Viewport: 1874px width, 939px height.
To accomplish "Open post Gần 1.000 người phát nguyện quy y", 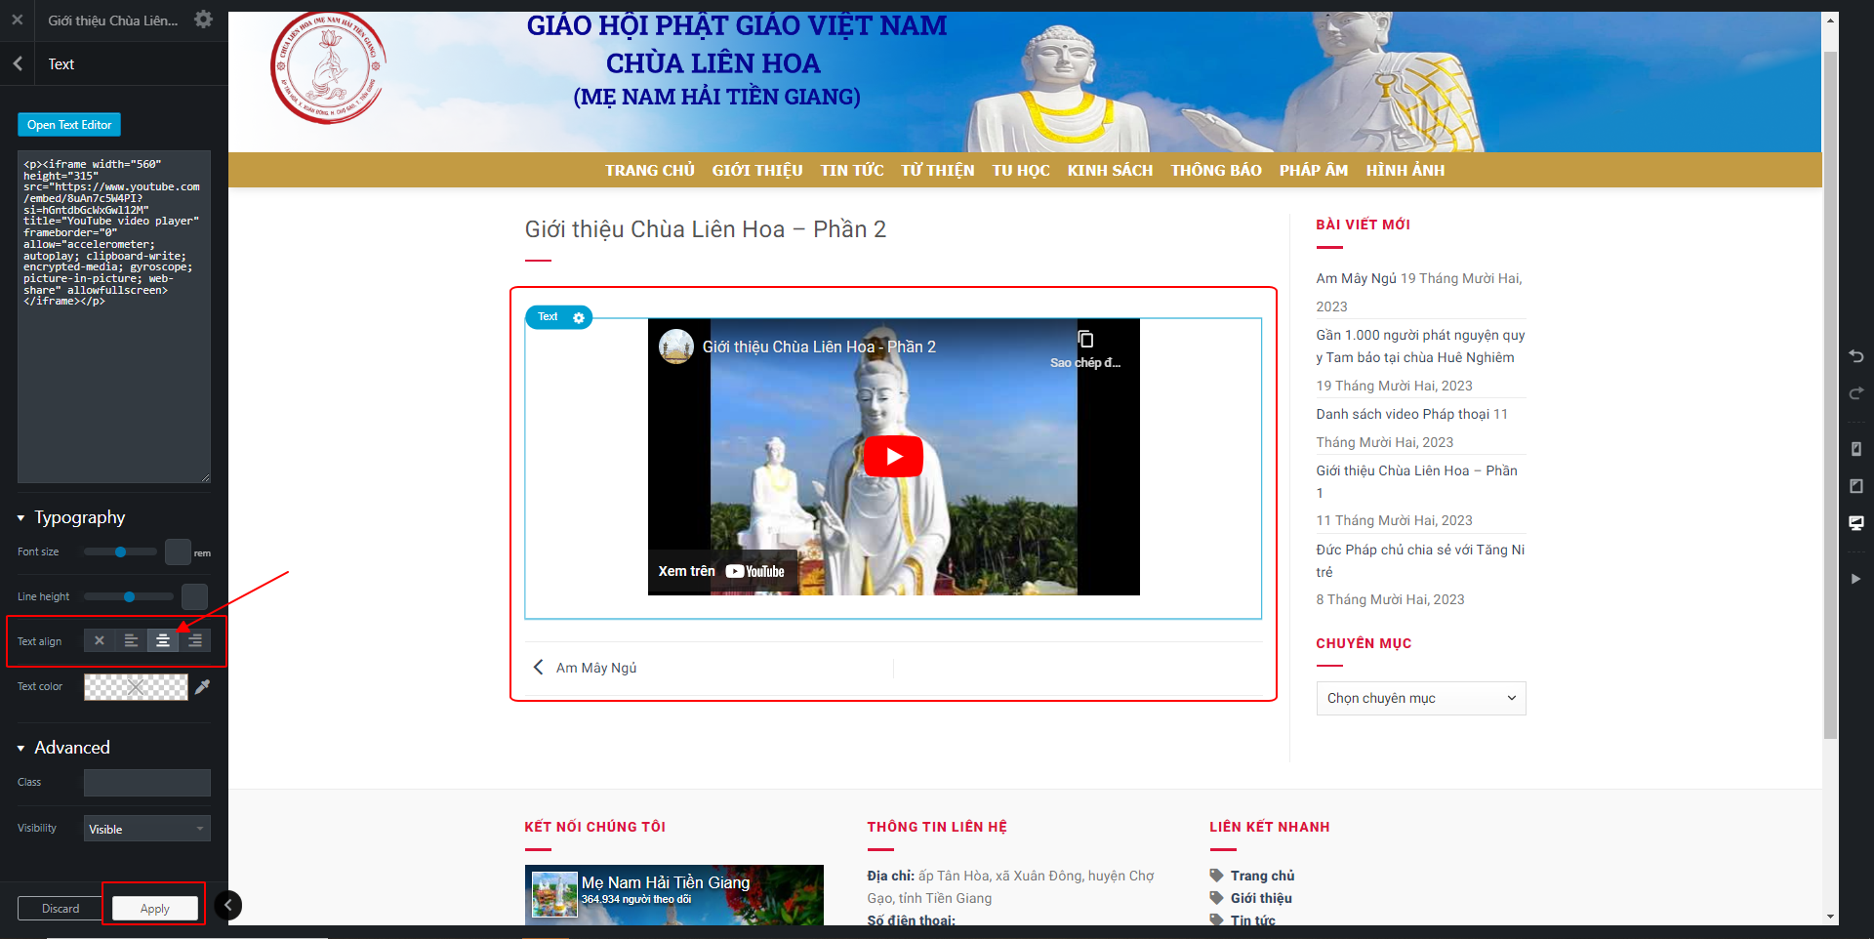I will [1420, 347].
